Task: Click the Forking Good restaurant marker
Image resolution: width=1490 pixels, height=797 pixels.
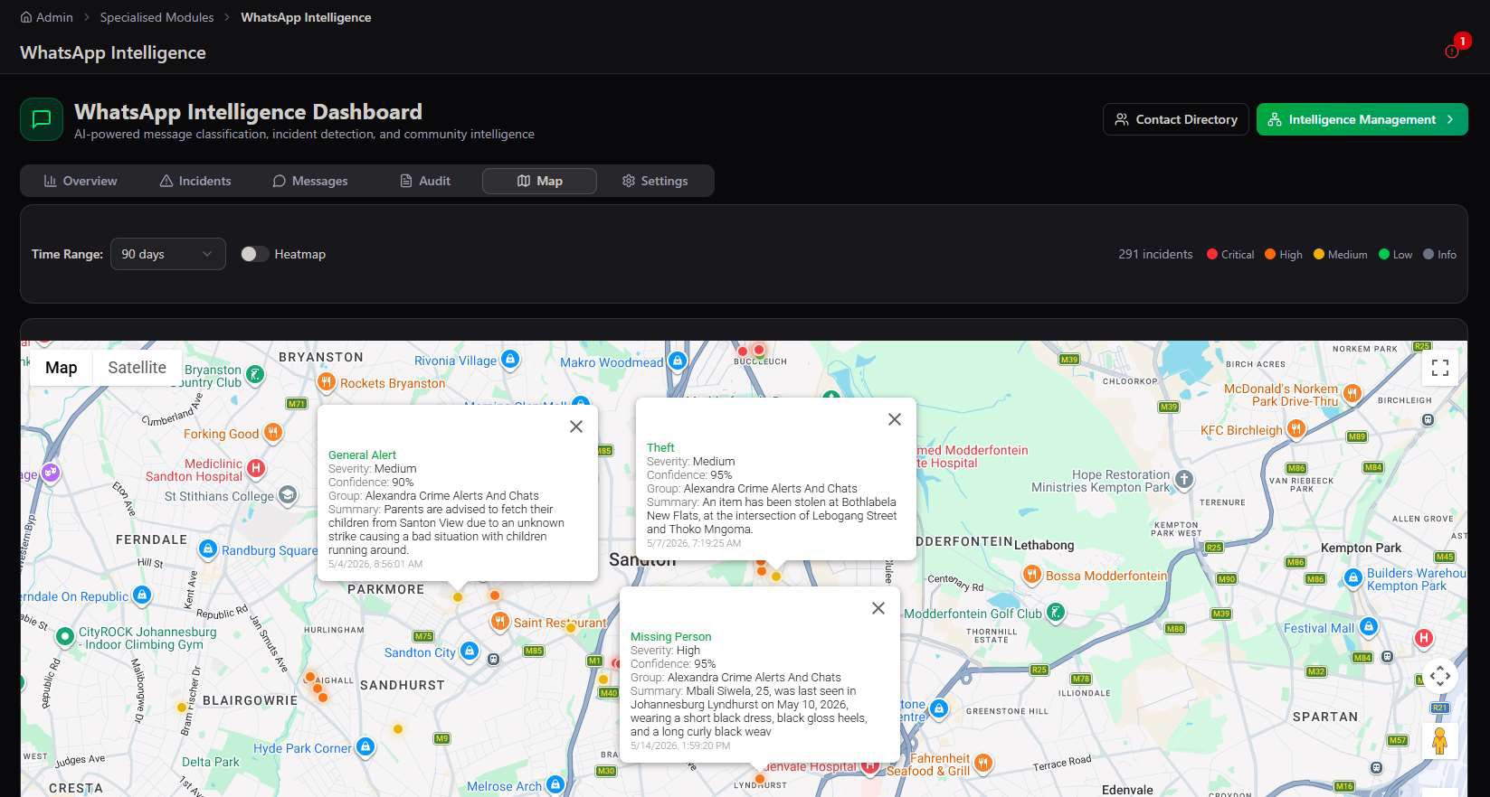Action: (272, 433)
